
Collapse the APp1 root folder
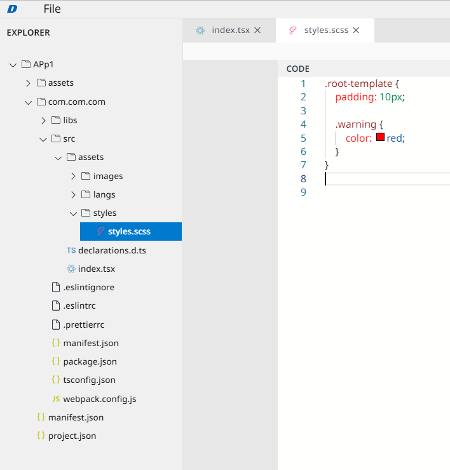(x=13, y=65)
